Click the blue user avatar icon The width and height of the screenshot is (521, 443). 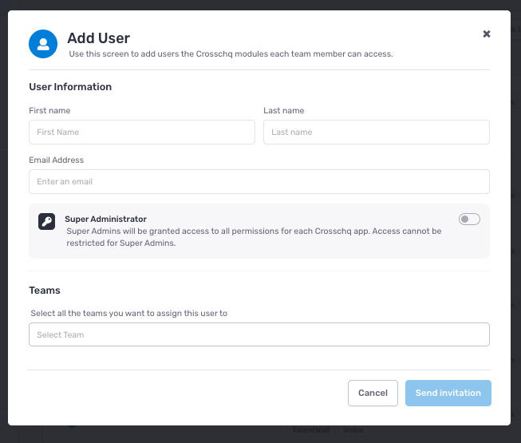(43, 44)
